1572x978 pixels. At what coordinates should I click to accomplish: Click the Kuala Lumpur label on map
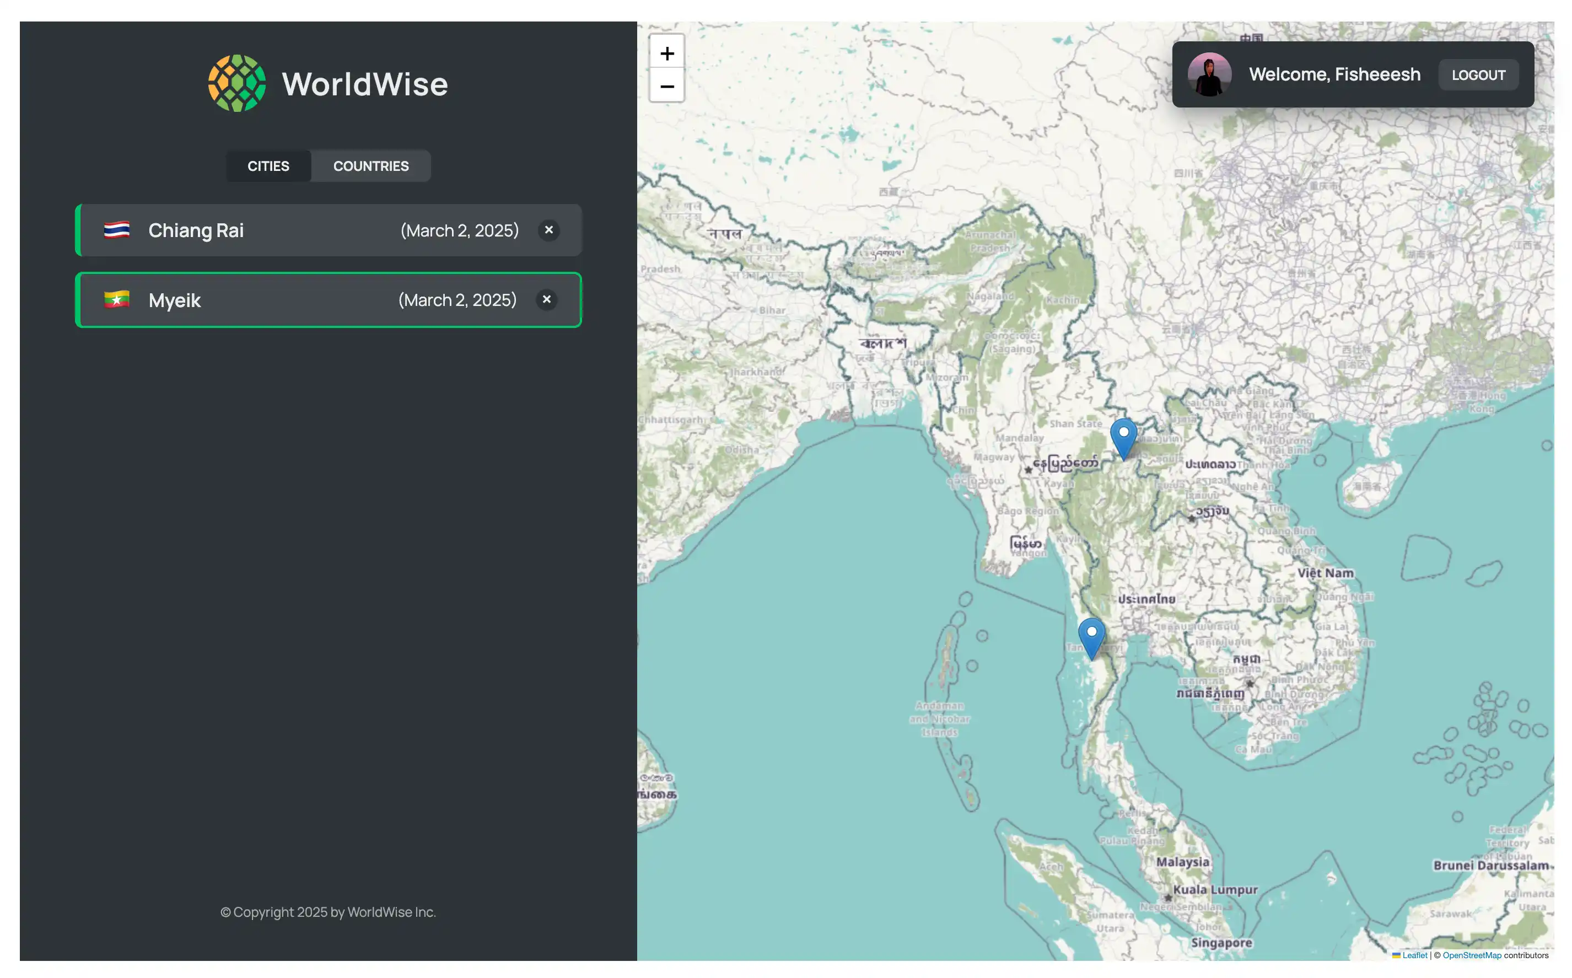(x=1215, y=890)
